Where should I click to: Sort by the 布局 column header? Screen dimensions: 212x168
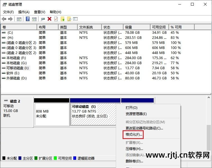[48, 27]
